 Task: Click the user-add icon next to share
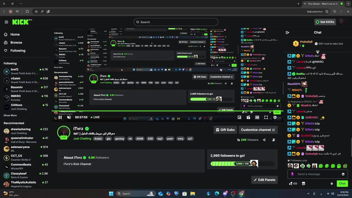point(274,140)
